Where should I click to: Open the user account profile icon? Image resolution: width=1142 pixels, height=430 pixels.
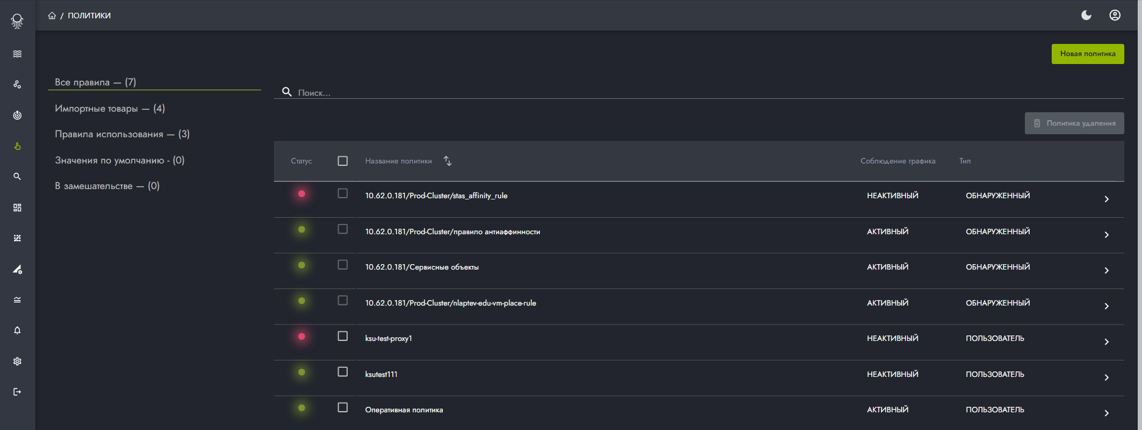pos(1115,15)
